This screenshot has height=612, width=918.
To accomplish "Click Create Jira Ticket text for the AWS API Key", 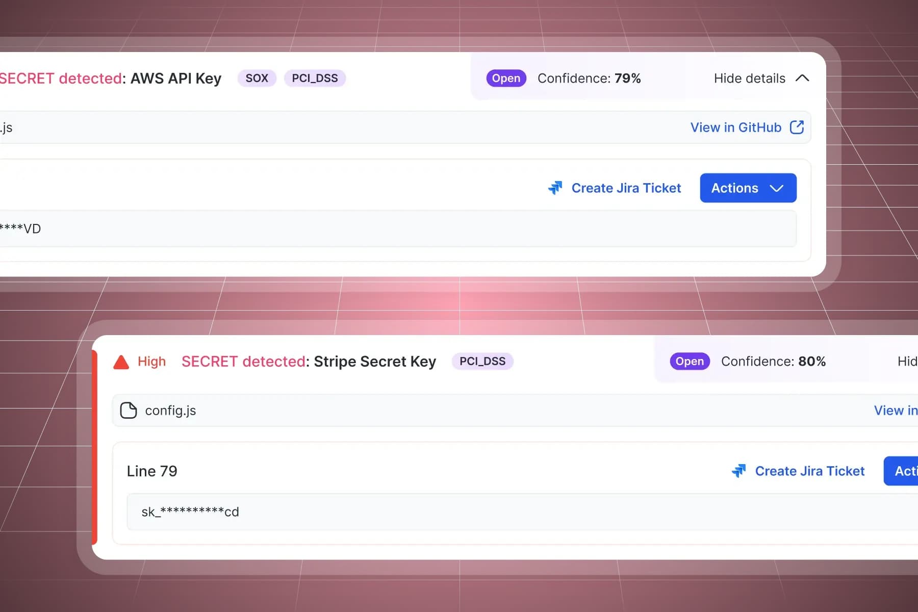I will (x=626, y=188).
